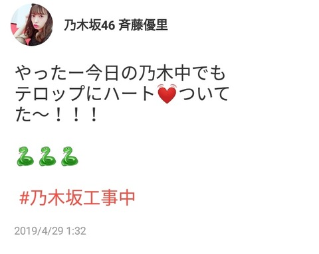Open the poster's round profile avatar
The height and width of the screenshot is (254, 319).
(32, 25)
